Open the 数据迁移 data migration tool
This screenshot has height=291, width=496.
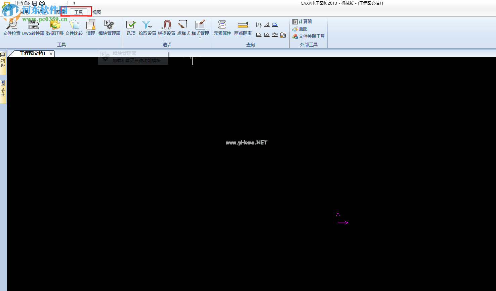pyautogui.click(x=55, y=27)
